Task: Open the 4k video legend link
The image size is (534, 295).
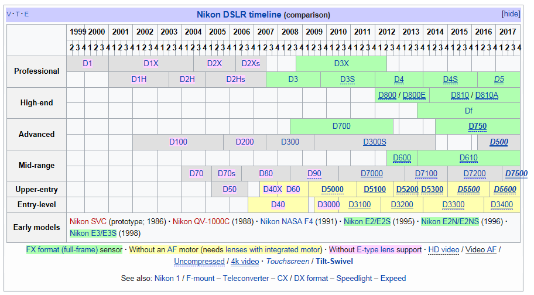Action: (245, 261)
